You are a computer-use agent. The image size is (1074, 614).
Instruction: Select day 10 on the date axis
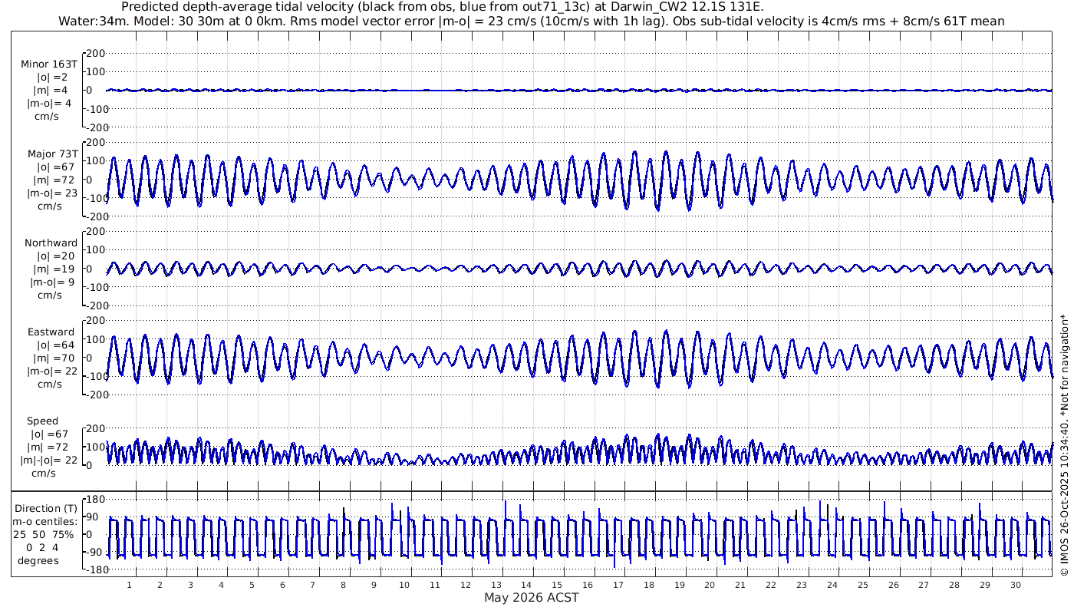(404, 585)
